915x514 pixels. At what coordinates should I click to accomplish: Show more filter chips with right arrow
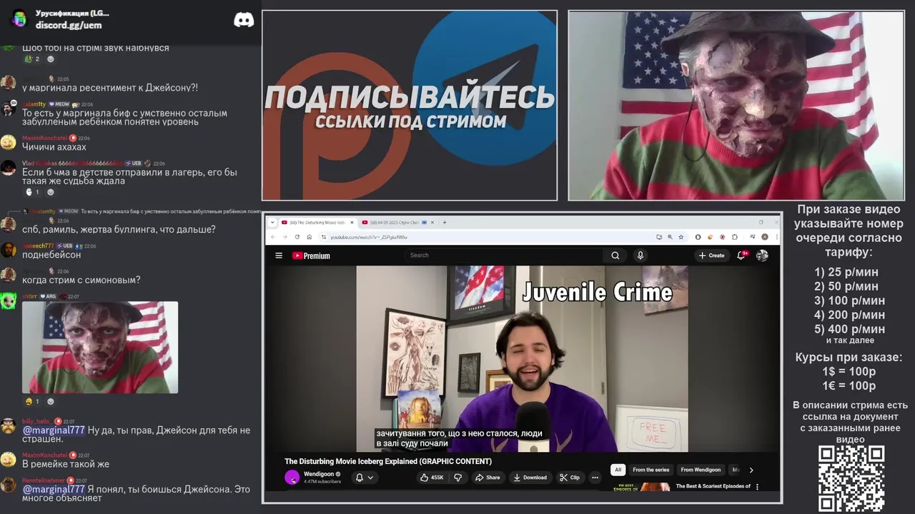coord(751,470)
